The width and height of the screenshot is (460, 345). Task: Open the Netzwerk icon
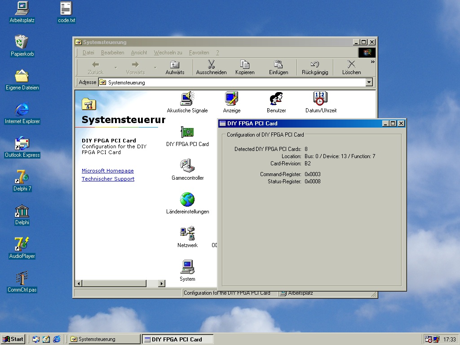tap(187, 234)
